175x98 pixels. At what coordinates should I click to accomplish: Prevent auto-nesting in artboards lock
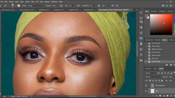click(x=159, y=81)
